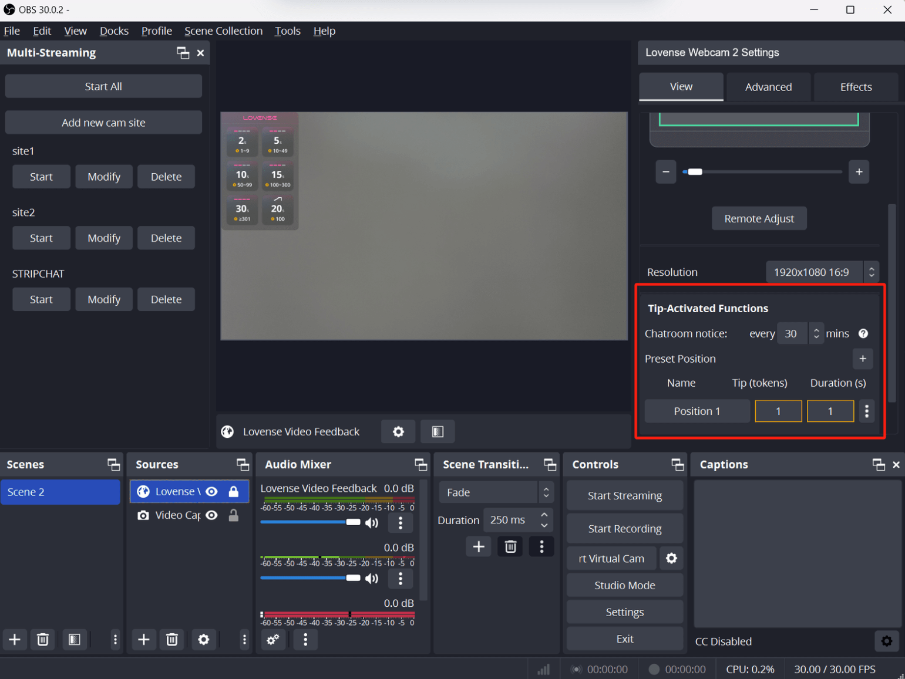Open Position 1 three-dot options menu

pyautogui.click(x=866, y=411)
